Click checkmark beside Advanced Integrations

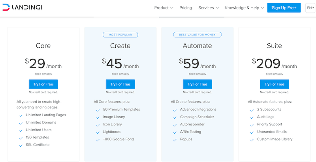pyautogui.click(x=175, y=110)
